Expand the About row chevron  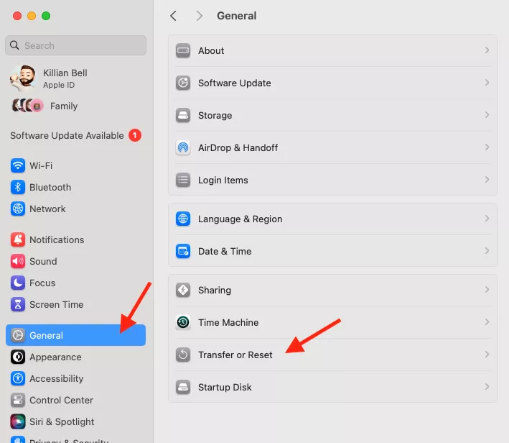click(x=487, y=50)
